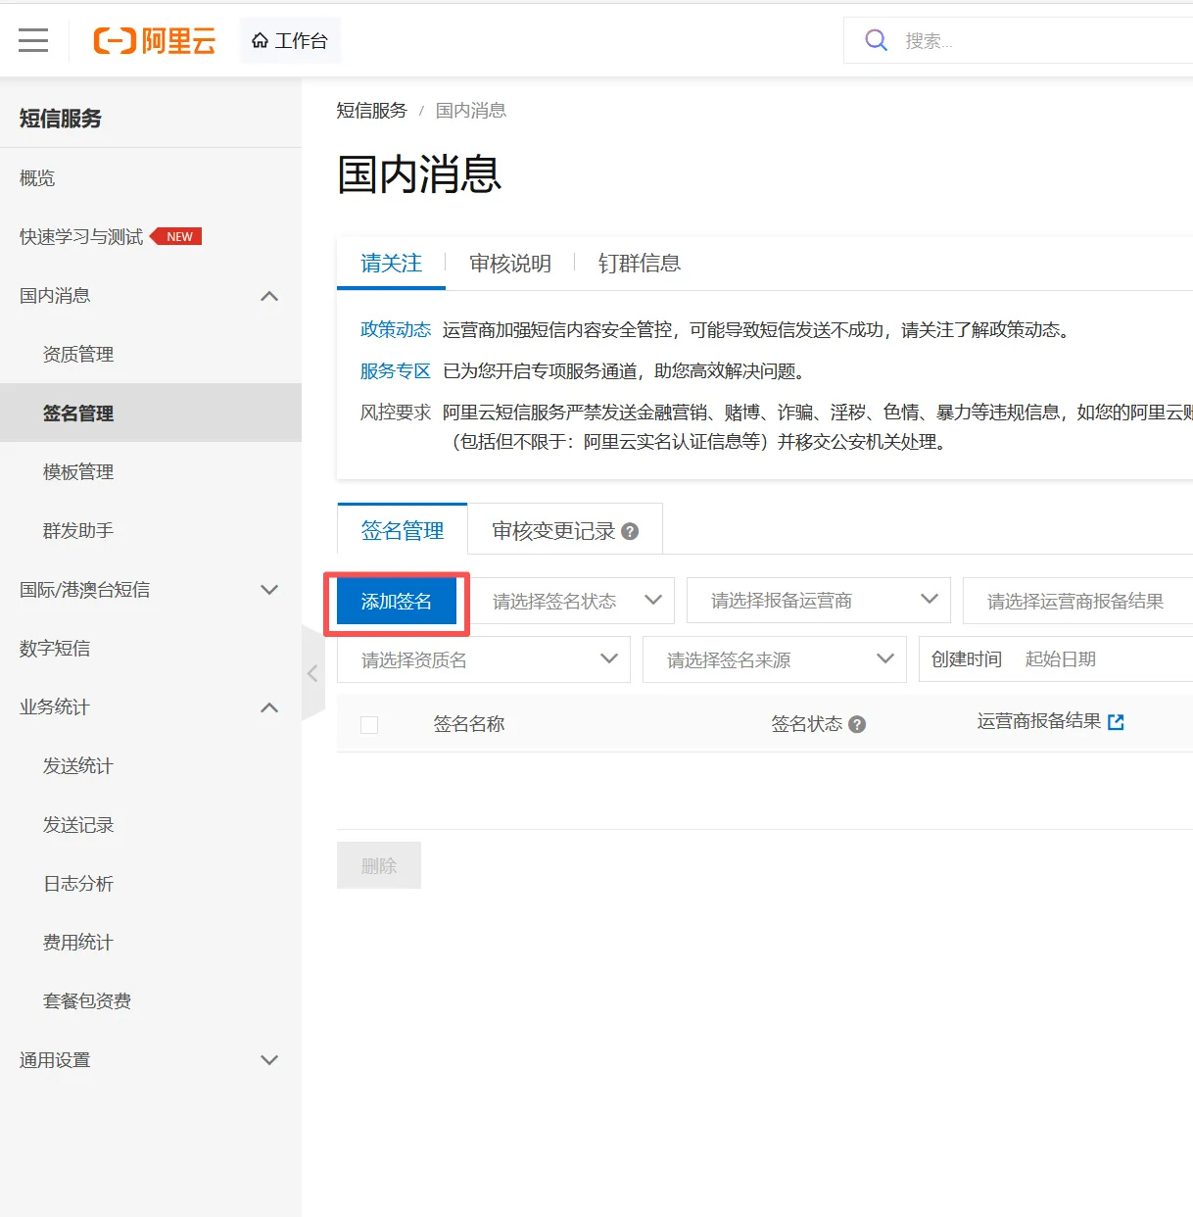Open 资质管理 in the sidebar
1193x1217 pixels.
coord(78,355)
